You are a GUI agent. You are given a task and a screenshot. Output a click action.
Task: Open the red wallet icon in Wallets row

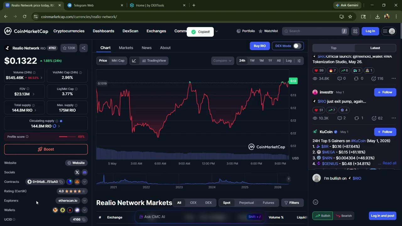(x=70, y=210)
